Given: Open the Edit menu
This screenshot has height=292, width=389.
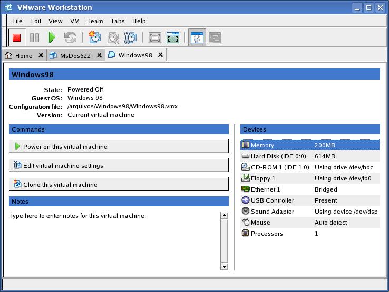Looking at the screenshot, I should (x=35, y=21).
